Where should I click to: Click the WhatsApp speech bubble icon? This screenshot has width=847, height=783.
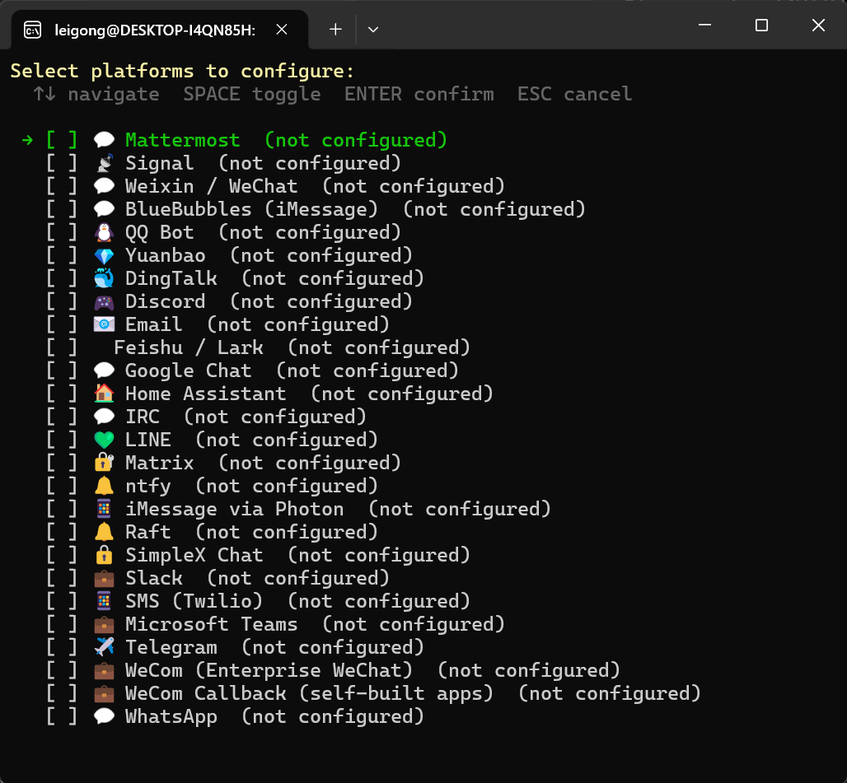105,716
